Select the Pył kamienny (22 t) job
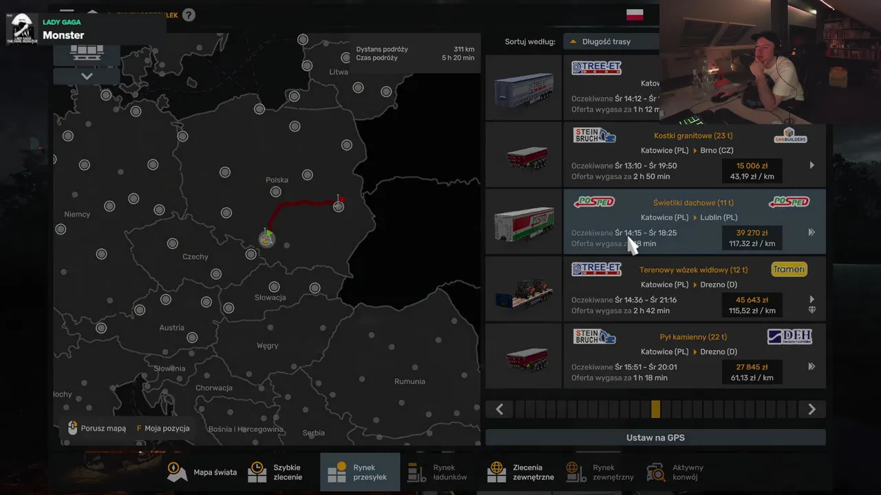This screenshot has height=495, width=881. 693,337
